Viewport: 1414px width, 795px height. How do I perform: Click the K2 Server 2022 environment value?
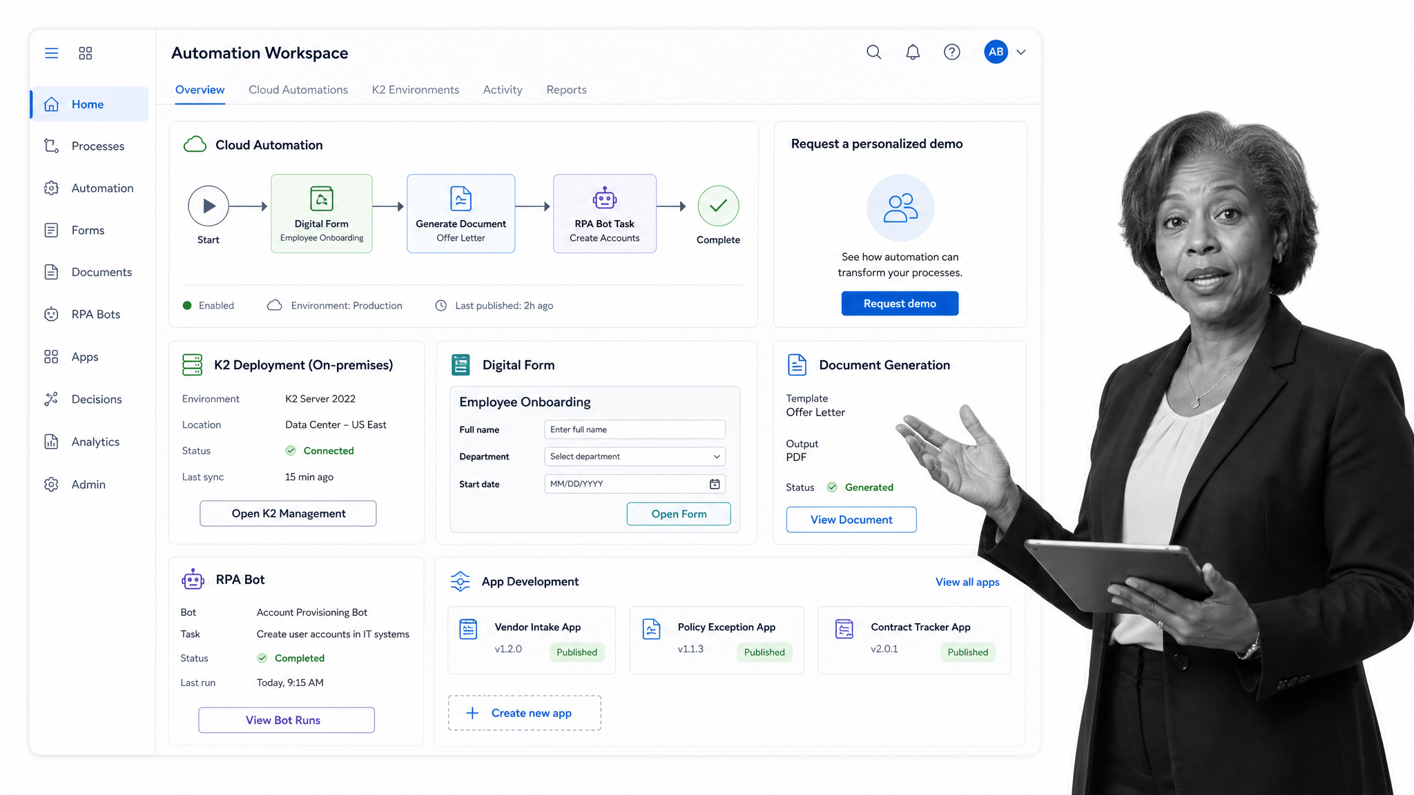[320, 399]
